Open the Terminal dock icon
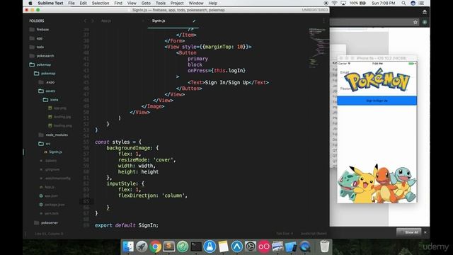The image size is (453, 255). (x=196, y=246)
